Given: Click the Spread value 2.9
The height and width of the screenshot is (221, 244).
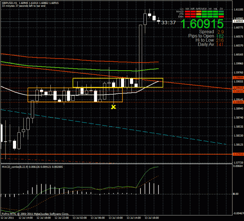Looking at the screenshot, I should click(221, 32).
